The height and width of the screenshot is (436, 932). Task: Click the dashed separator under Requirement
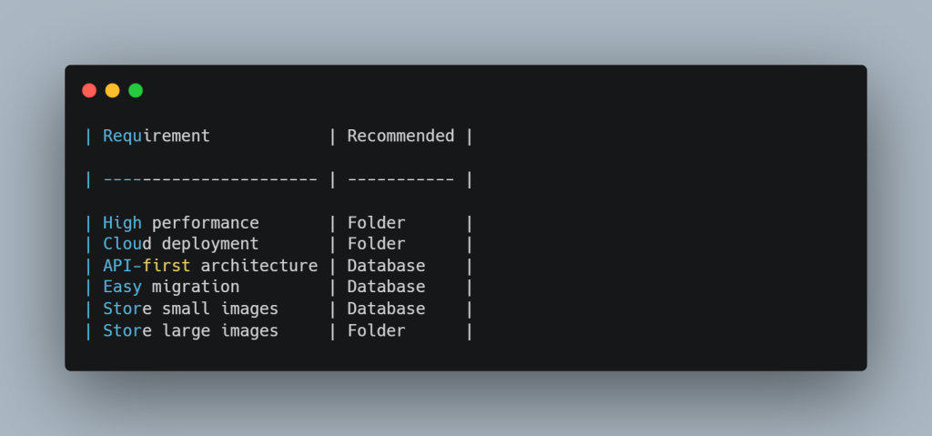tap(210, 179)
